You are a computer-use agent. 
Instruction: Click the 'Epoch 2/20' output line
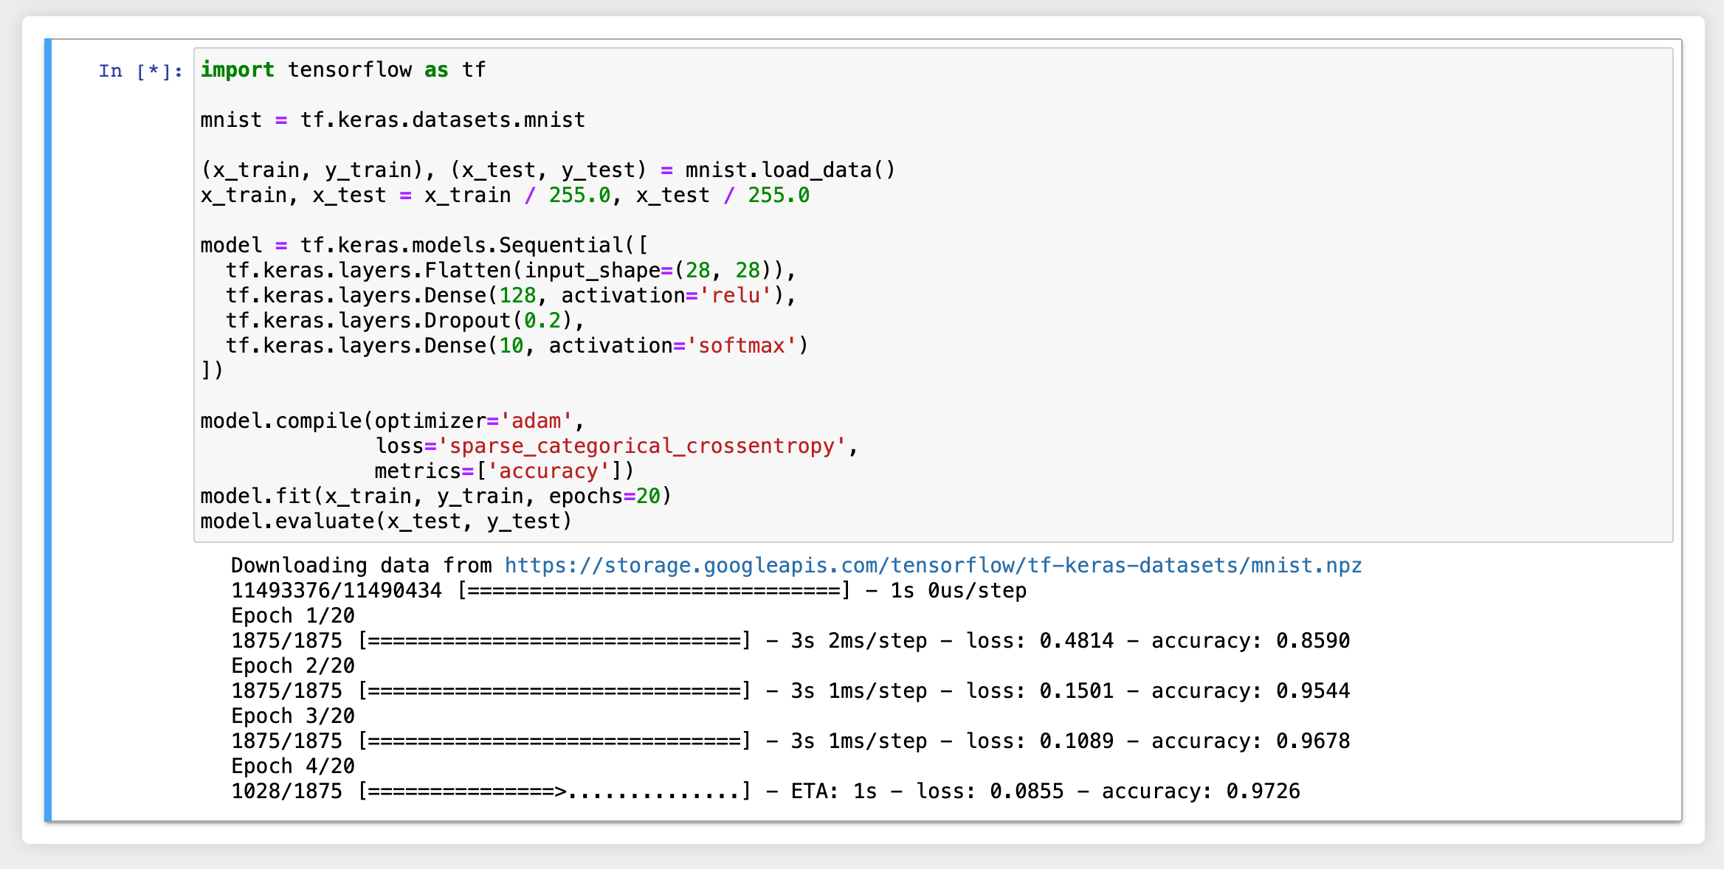coord(293,666)
